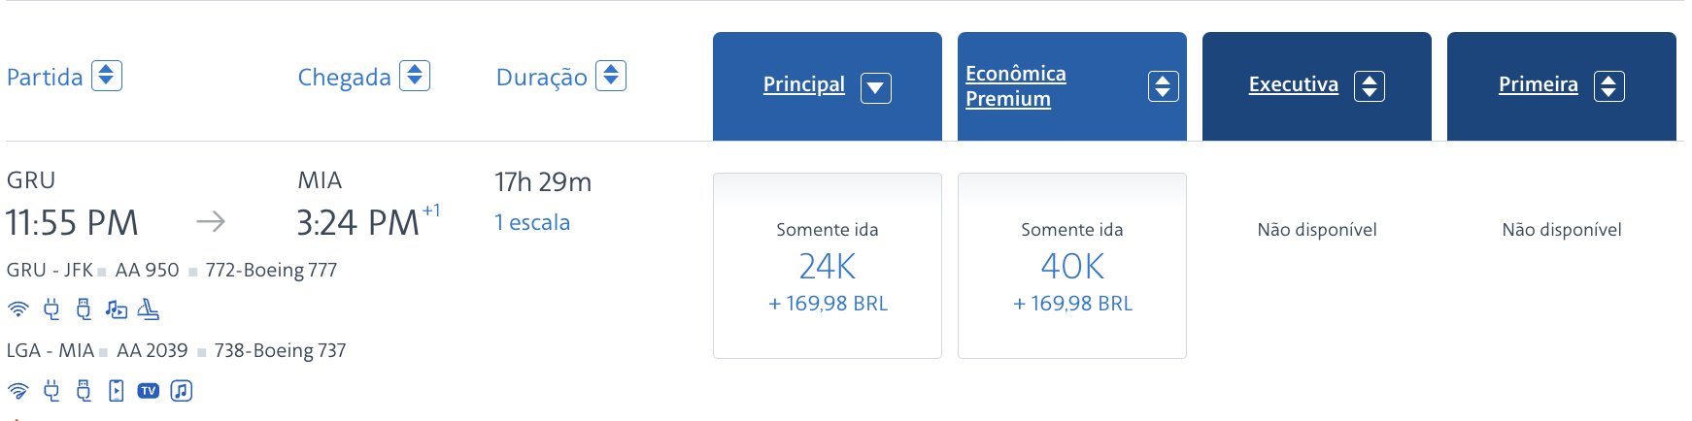Open the Primeira cabin tab
Screen dimensions: 1692x421
(1562, 86)
